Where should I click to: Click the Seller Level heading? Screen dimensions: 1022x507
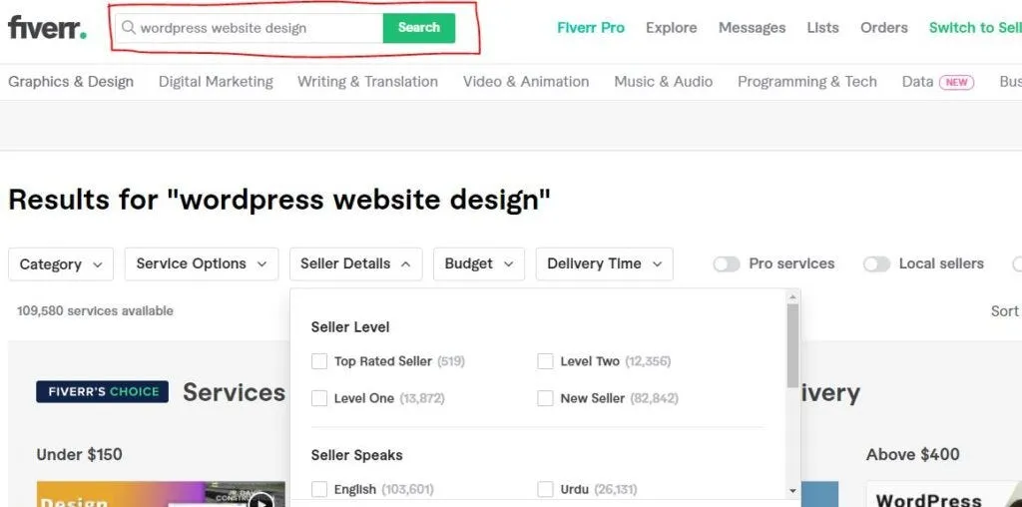(350, 327)
